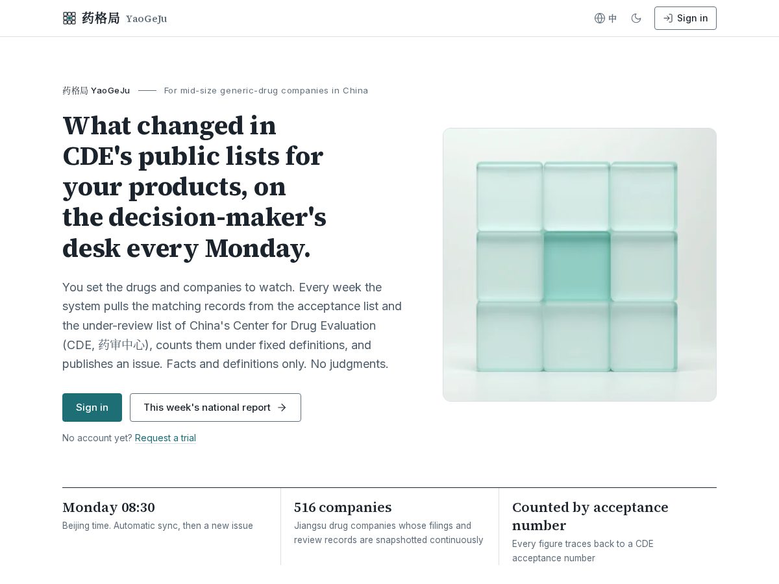This screenshot has height=584, width=779.
Task: Click the globe language icon
Action: (600, 18)
